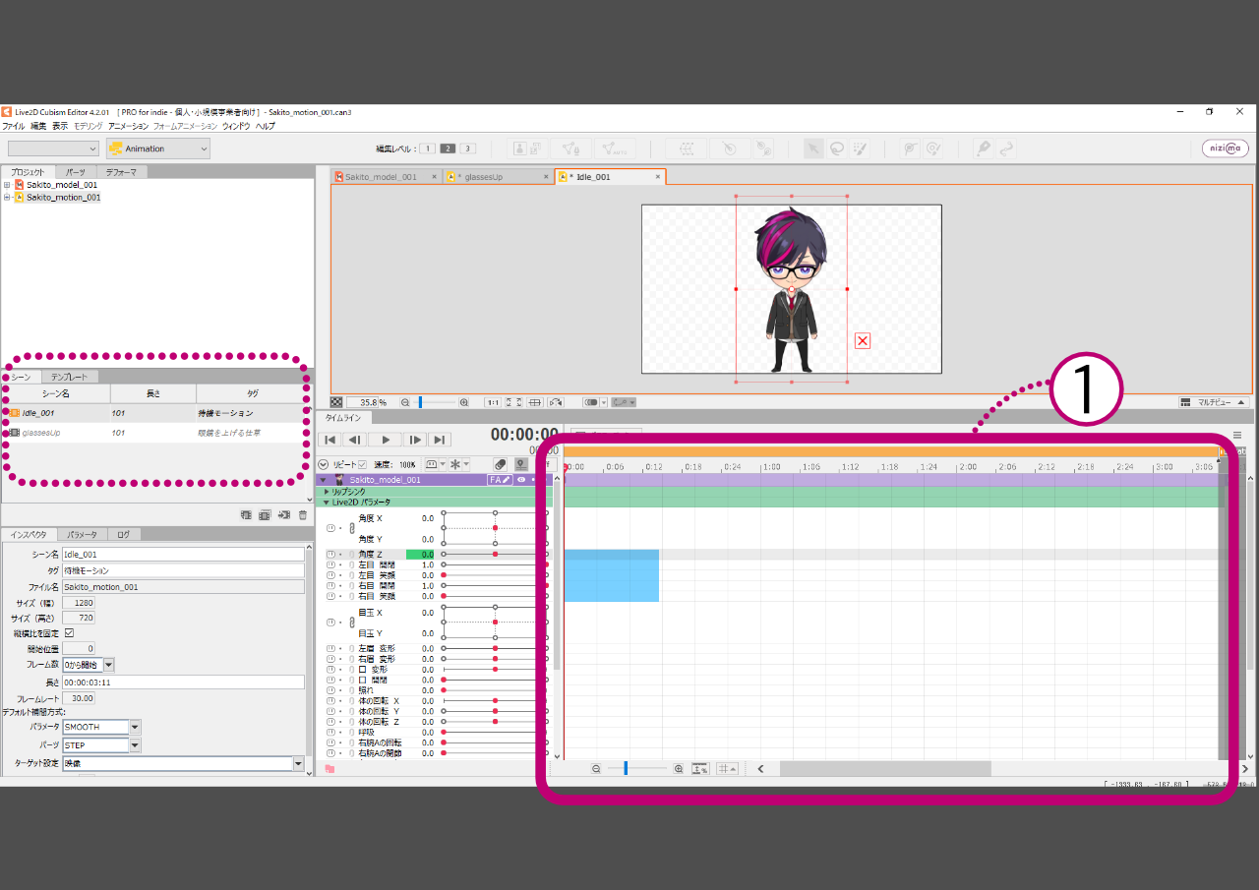Select the lasso selection tool
The image size is (1259, 890).
tap(837, 148)
